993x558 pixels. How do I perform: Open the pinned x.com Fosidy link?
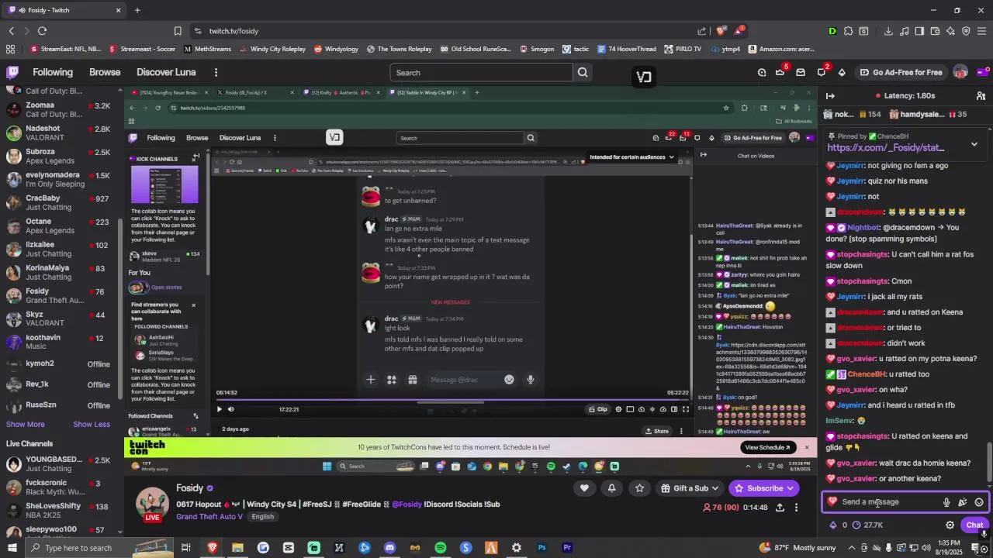tap(885, 147)
